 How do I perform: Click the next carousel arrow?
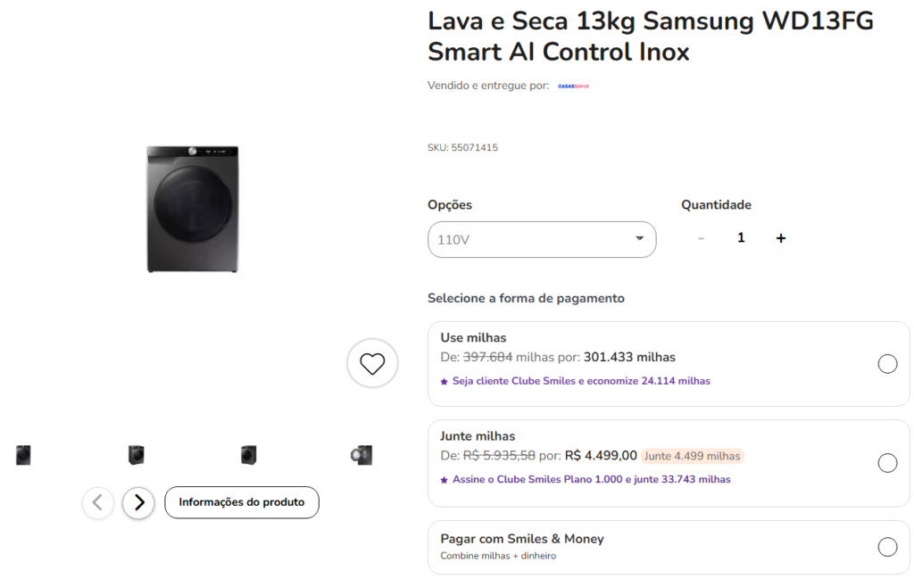[x=138, y=502]
